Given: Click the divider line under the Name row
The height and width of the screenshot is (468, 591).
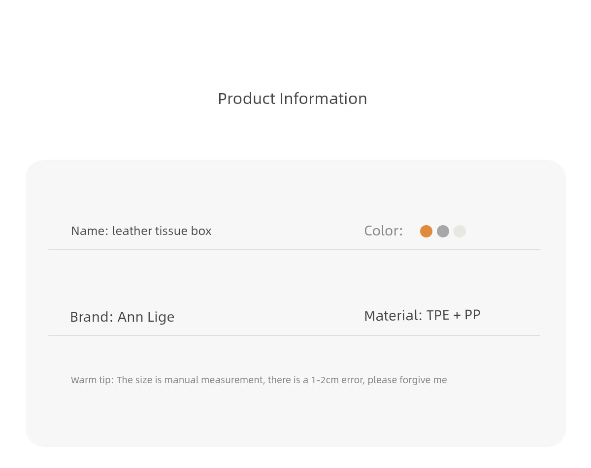Looking at the screenshot, I should click(294, 250).
